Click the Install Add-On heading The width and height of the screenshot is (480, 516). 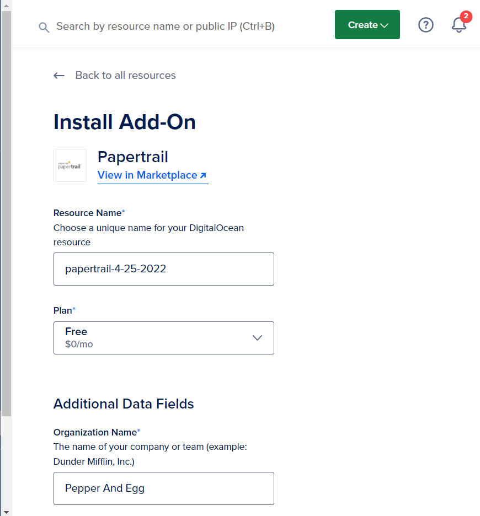125,122
